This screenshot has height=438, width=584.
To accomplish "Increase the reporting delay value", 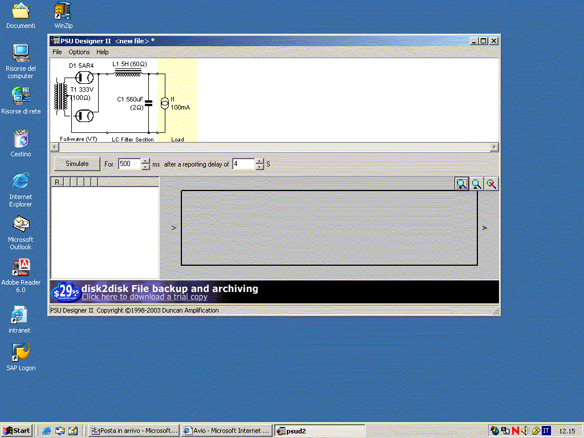I will tap(259, 161).
